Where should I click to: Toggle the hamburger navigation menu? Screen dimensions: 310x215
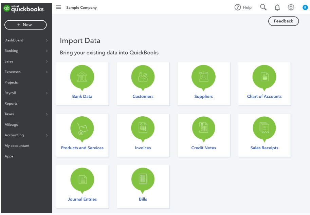58,7
